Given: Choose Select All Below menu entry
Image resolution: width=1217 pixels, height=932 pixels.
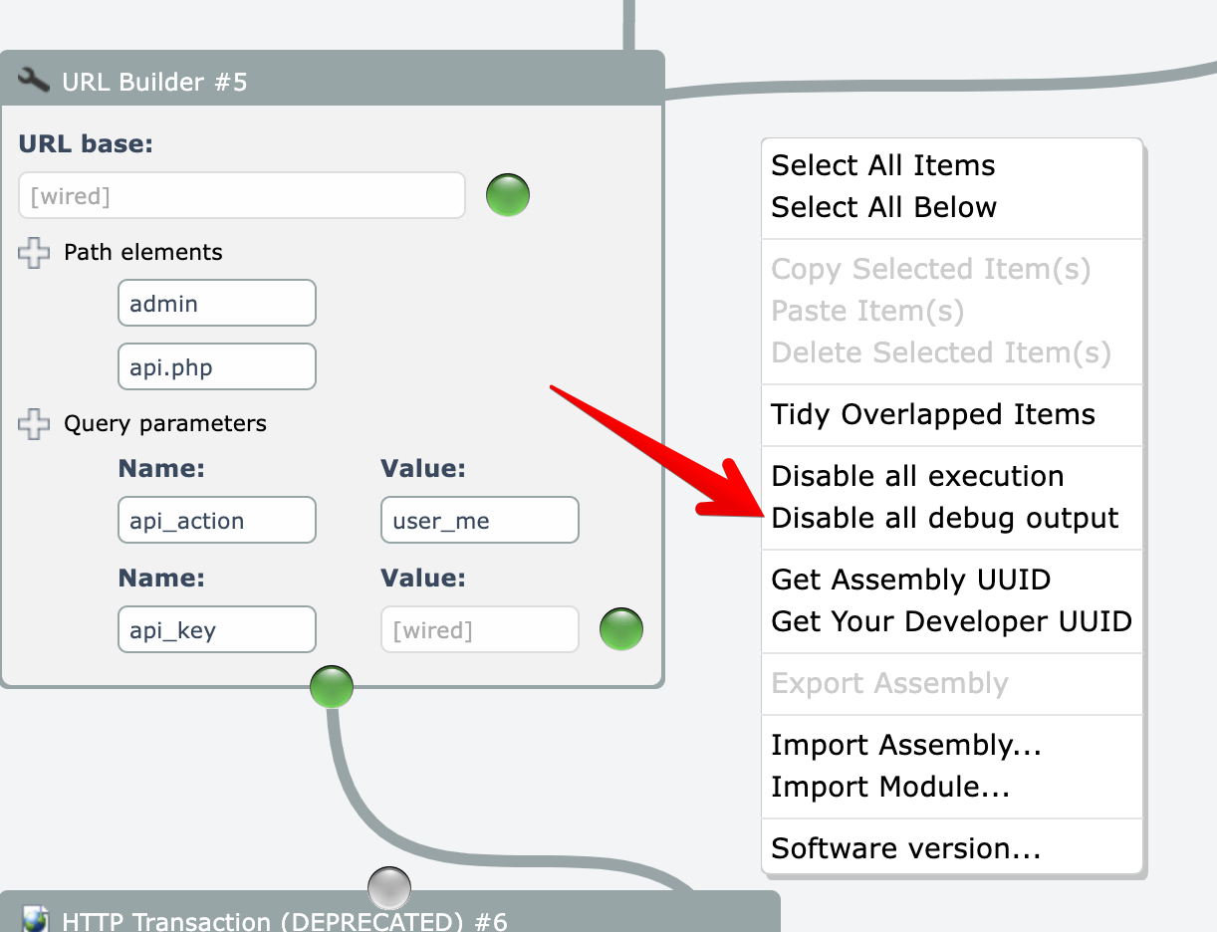Looking at the screenshot, I should [x=883, y=207].
